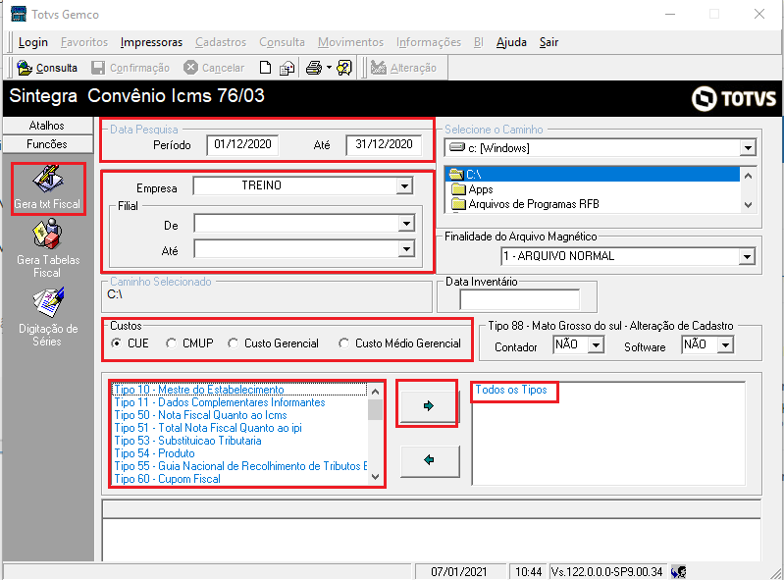
Task: Select the C:\ folder in path list
Action: tap(592, 175)
